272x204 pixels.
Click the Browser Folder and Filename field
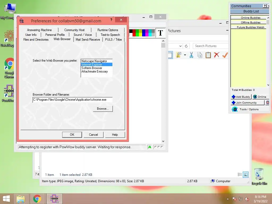(x=73, y=100)
